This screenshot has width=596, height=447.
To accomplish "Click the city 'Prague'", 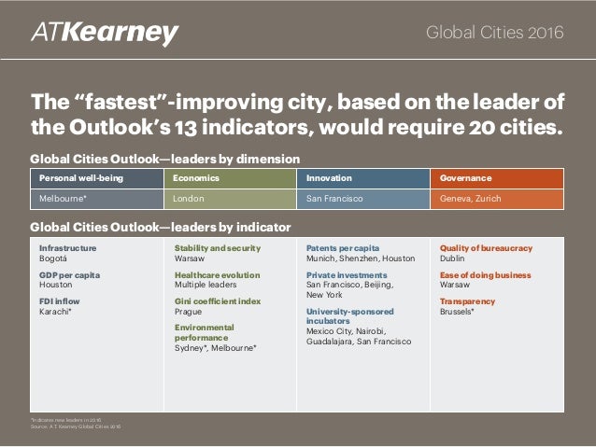I will [188, 313].
